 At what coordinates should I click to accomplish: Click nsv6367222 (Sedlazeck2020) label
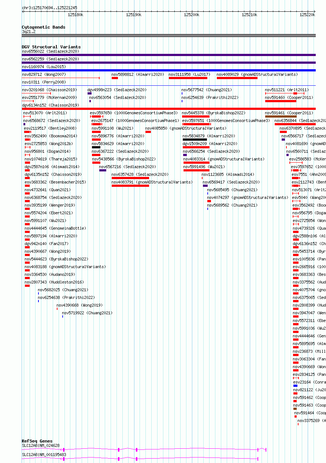pos(120,151)
